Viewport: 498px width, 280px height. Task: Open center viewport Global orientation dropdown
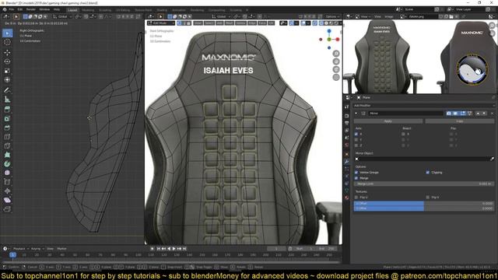point(221,16)
